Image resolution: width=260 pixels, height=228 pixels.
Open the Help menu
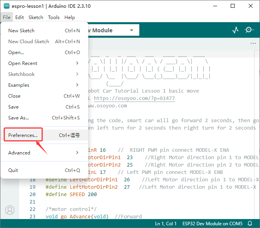pyautogui.click(x=69, y=18)
